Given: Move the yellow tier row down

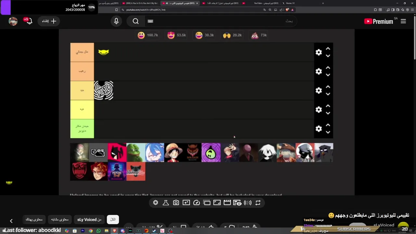Looking at the screenshot, I should coord(328,113).
